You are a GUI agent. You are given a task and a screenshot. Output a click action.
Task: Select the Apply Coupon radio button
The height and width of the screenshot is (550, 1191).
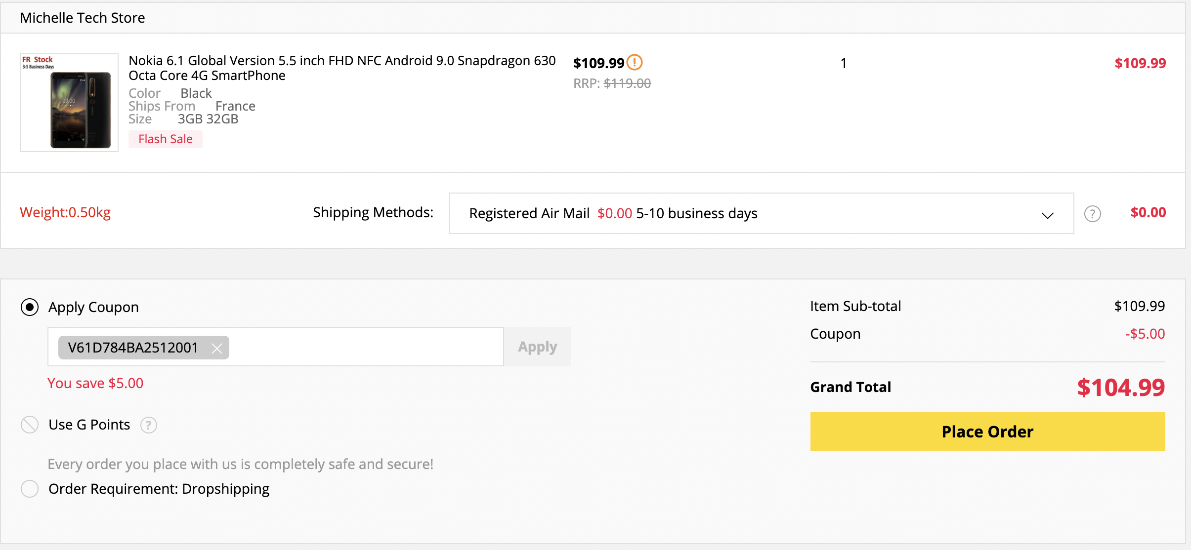[30, 307]
